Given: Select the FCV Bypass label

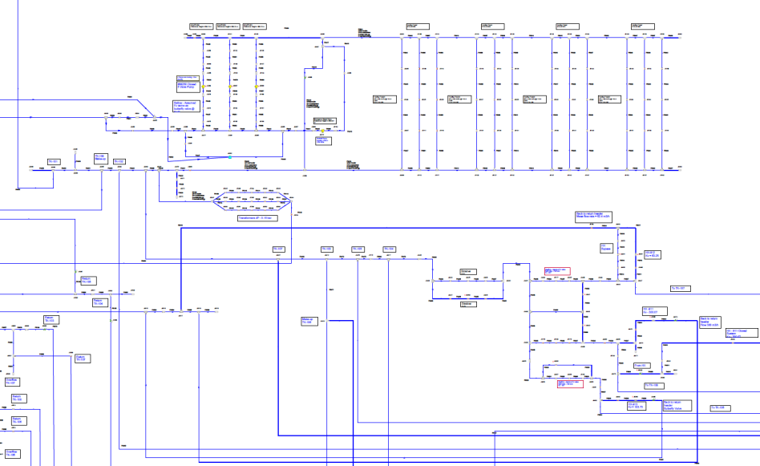Looking at the screenshot, I should pos(606,247).
